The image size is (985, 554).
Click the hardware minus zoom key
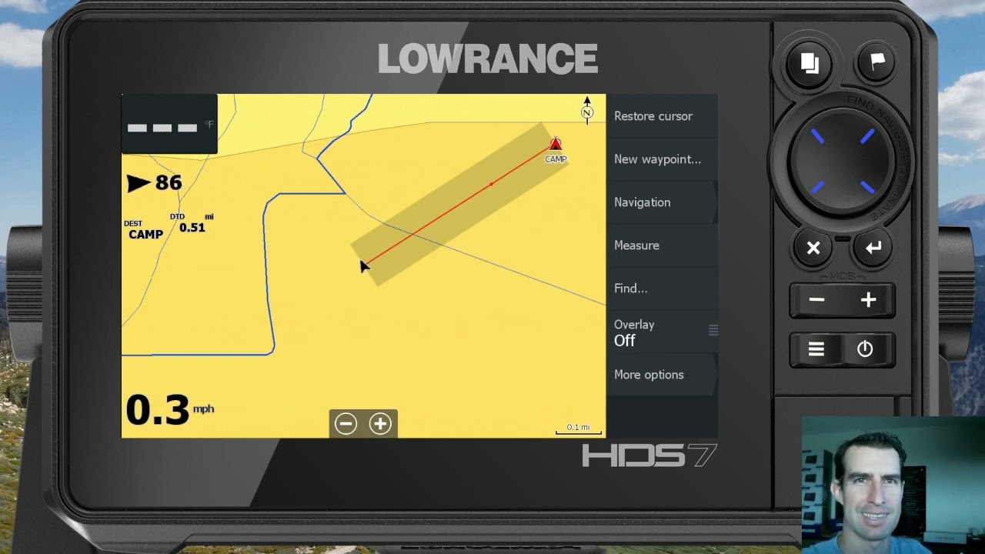point(816,300)
